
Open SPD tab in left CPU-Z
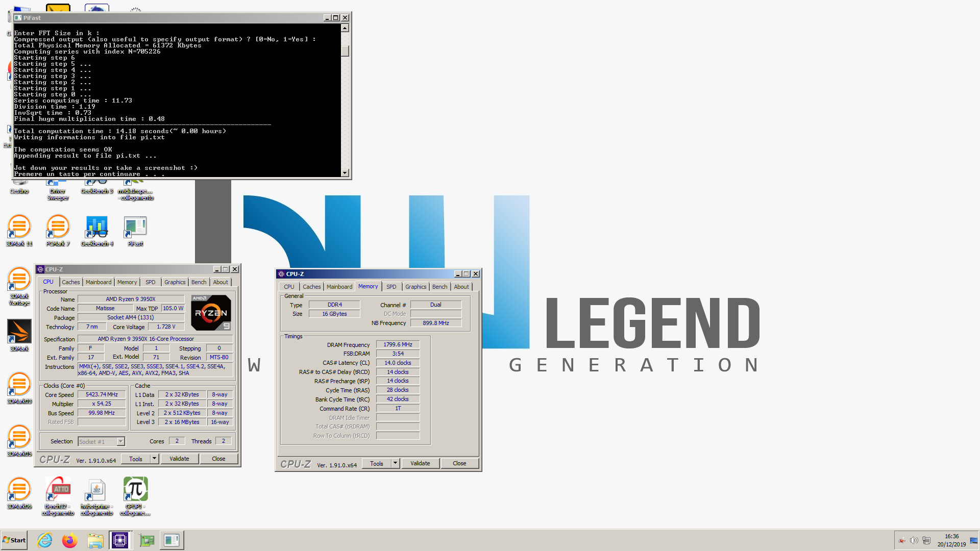click(150, 282)
